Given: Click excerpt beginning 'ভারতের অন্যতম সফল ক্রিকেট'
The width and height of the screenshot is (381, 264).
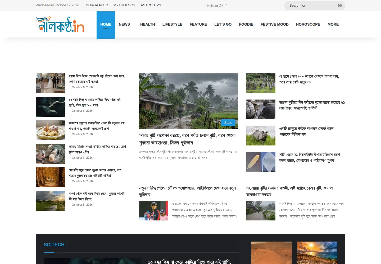Looking at the screenshot, I should (205, 210).
